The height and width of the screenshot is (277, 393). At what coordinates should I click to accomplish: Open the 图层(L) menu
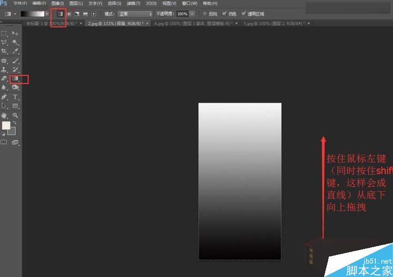[76, 3]
